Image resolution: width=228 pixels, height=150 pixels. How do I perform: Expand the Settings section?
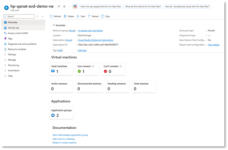click(23, 55)
